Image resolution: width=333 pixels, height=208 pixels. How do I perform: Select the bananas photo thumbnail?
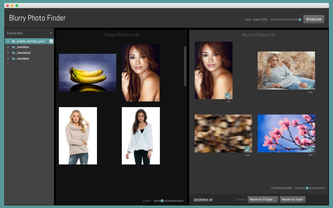(87, 73)
